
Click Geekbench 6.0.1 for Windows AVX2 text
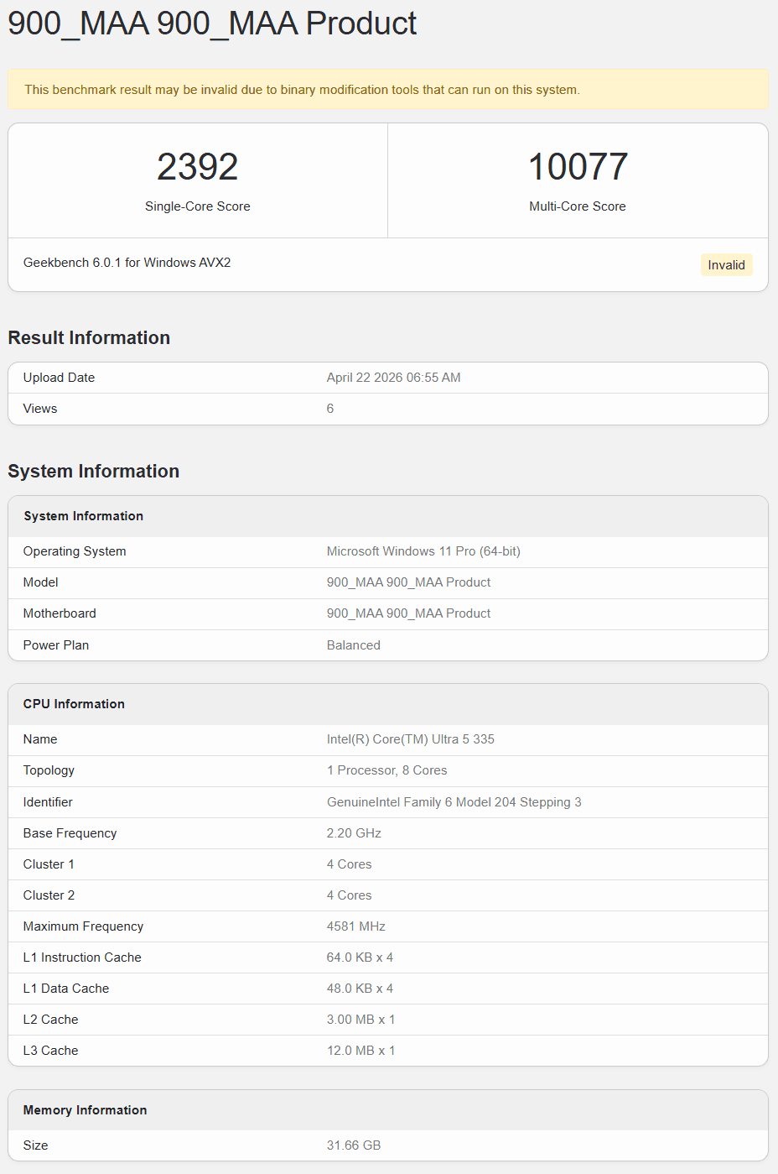(x=127, y=263)
